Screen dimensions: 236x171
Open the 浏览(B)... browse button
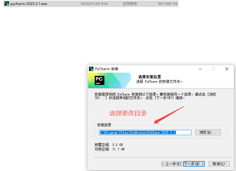pos(208,132)
